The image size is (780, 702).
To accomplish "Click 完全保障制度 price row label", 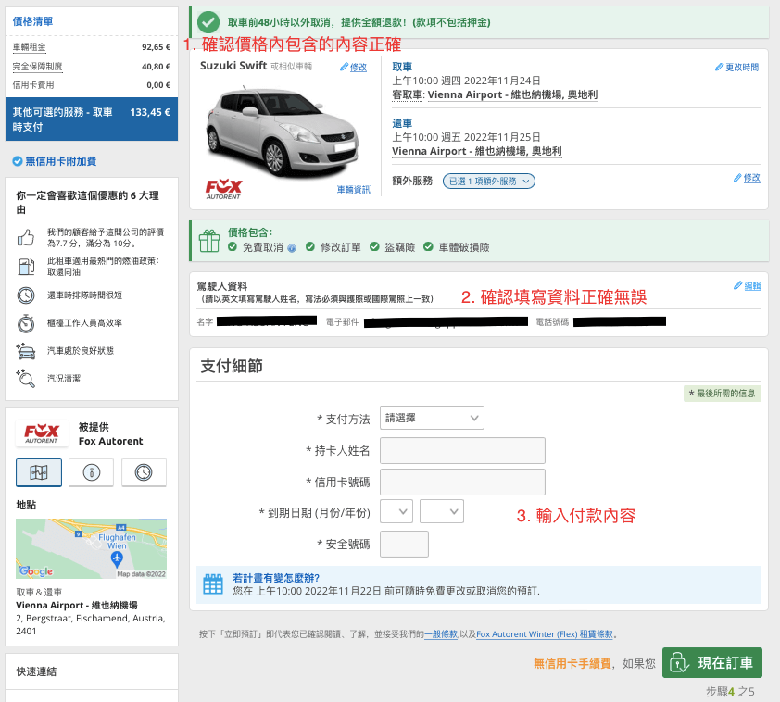I will pos(38,66).
